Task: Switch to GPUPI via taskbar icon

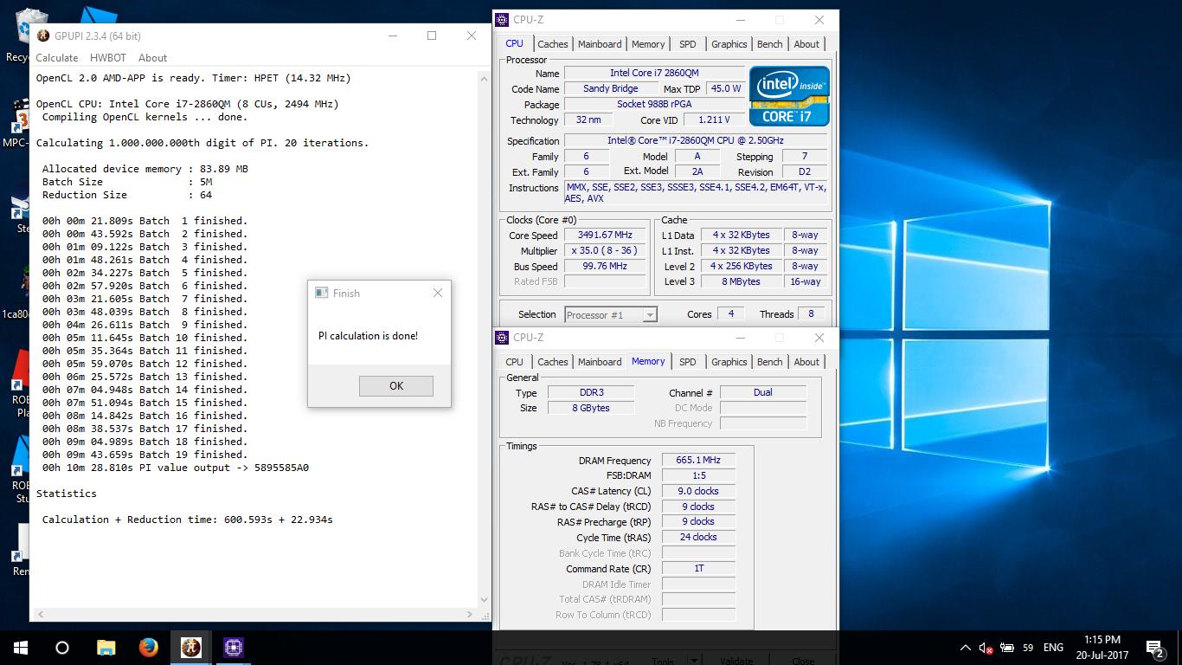Action: 190,647
